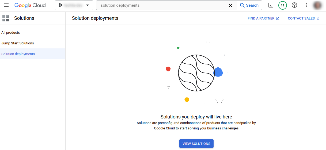Click the Google Cloud logo
326x150 pixels.
coord(30,5)
